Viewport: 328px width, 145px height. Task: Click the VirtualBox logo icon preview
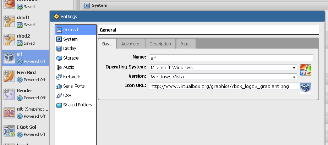pos(305,88)
